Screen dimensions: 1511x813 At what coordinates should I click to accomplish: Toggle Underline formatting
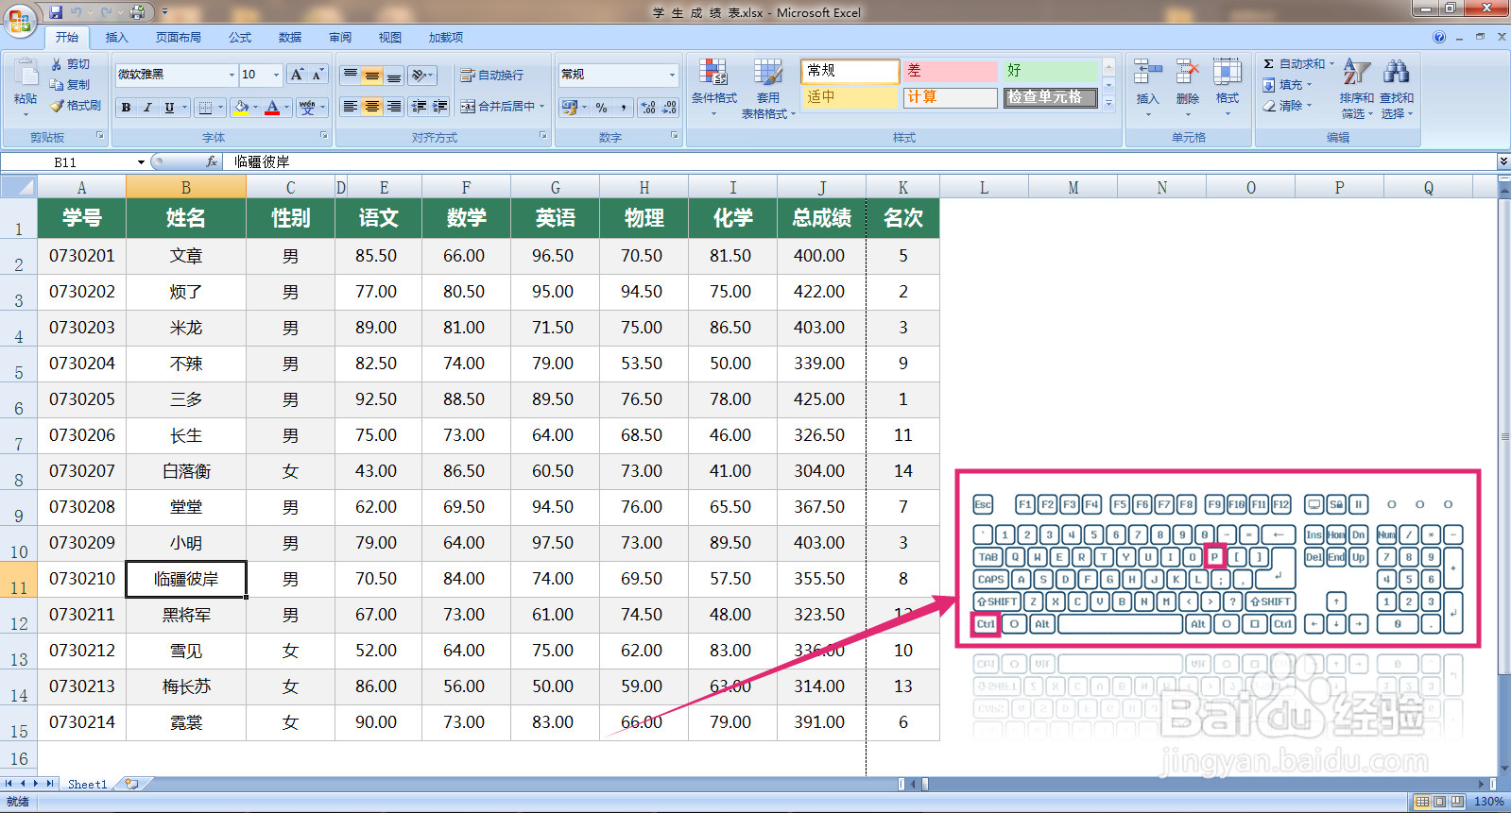(169, 108)
